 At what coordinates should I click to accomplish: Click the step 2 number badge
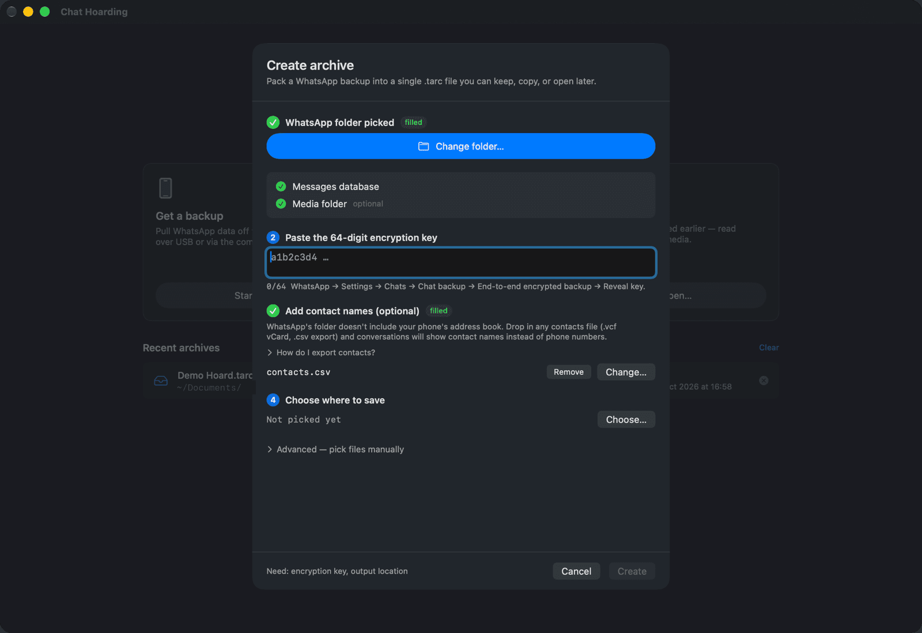[273, 238]
